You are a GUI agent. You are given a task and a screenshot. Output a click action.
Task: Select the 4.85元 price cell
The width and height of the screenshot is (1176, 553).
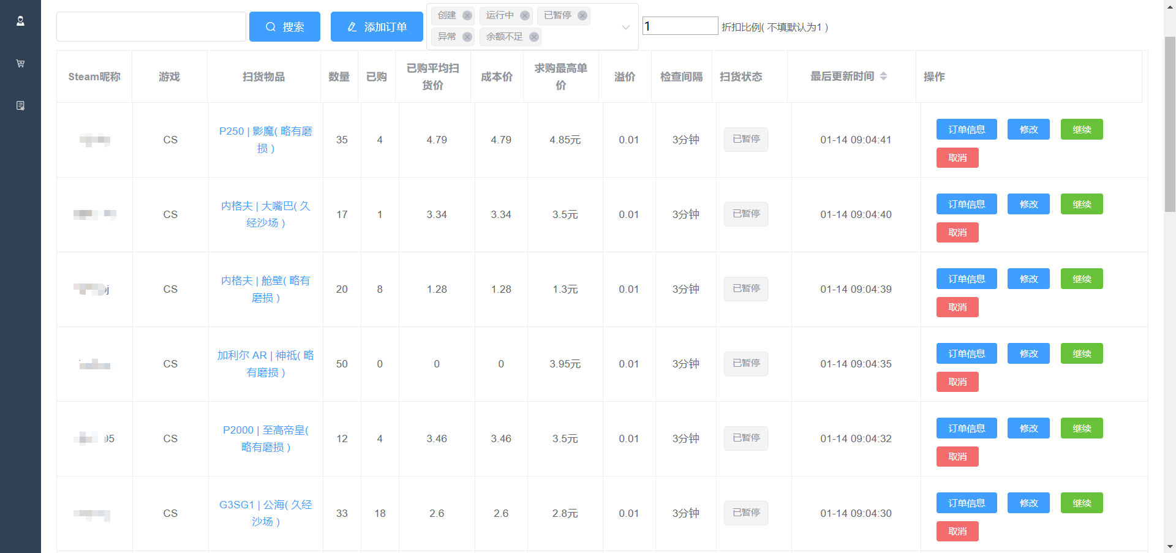(565, 140)
